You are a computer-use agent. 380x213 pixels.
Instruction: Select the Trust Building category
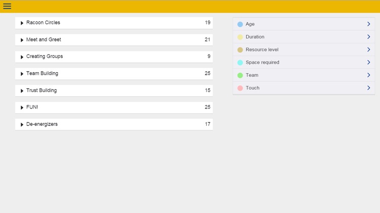click(42, 90)
